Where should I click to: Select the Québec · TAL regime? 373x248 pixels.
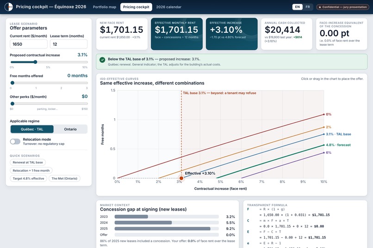[32, 129]
